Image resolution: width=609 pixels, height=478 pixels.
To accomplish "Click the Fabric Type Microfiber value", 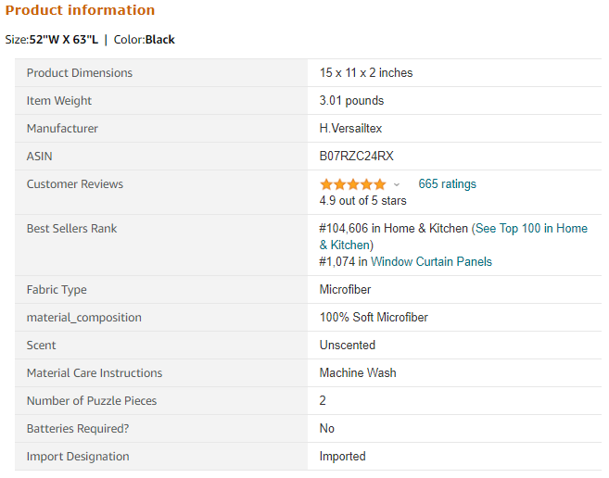I will pyautogui.click(x=345, y=289).
